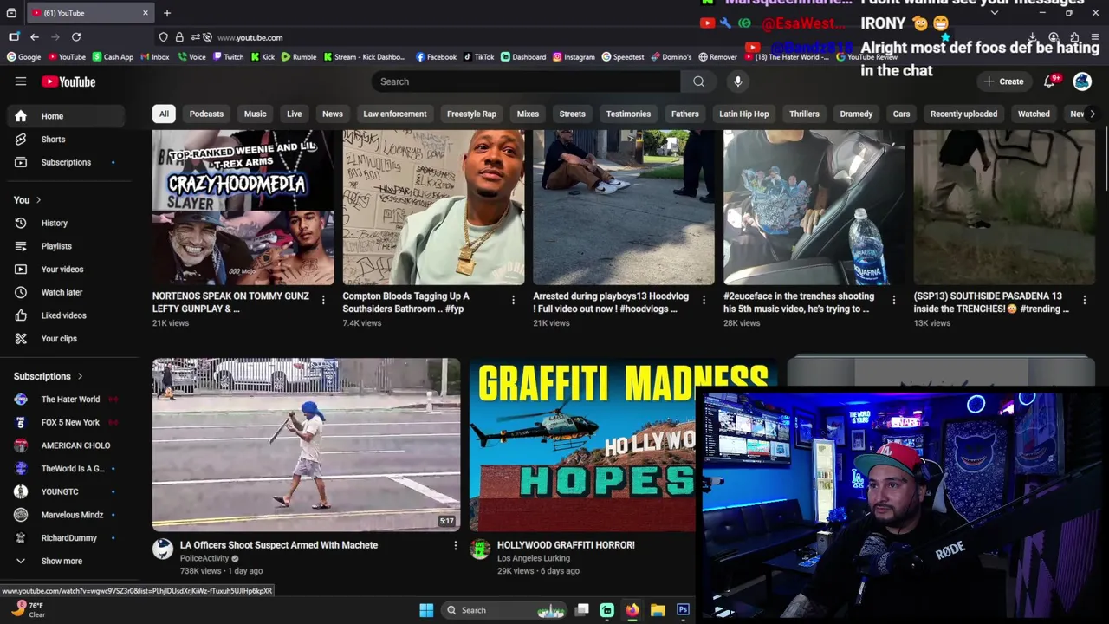1109x624 pixels.
Task: Open History in the sidebar
Action: [68, 223]
